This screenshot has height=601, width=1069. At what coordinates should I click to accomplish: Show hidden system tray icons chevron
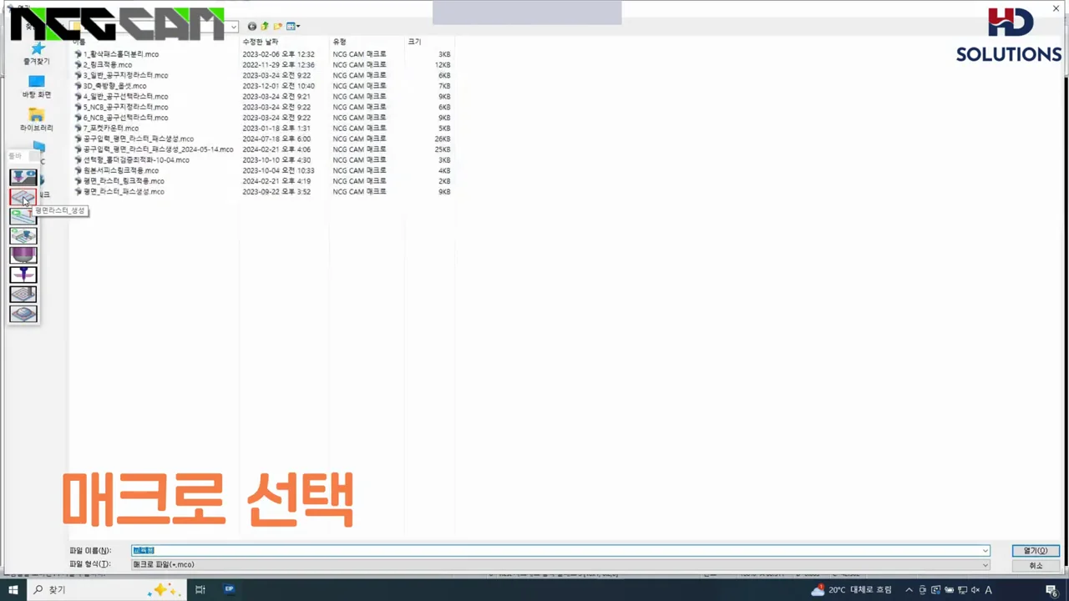coord(909,590)
